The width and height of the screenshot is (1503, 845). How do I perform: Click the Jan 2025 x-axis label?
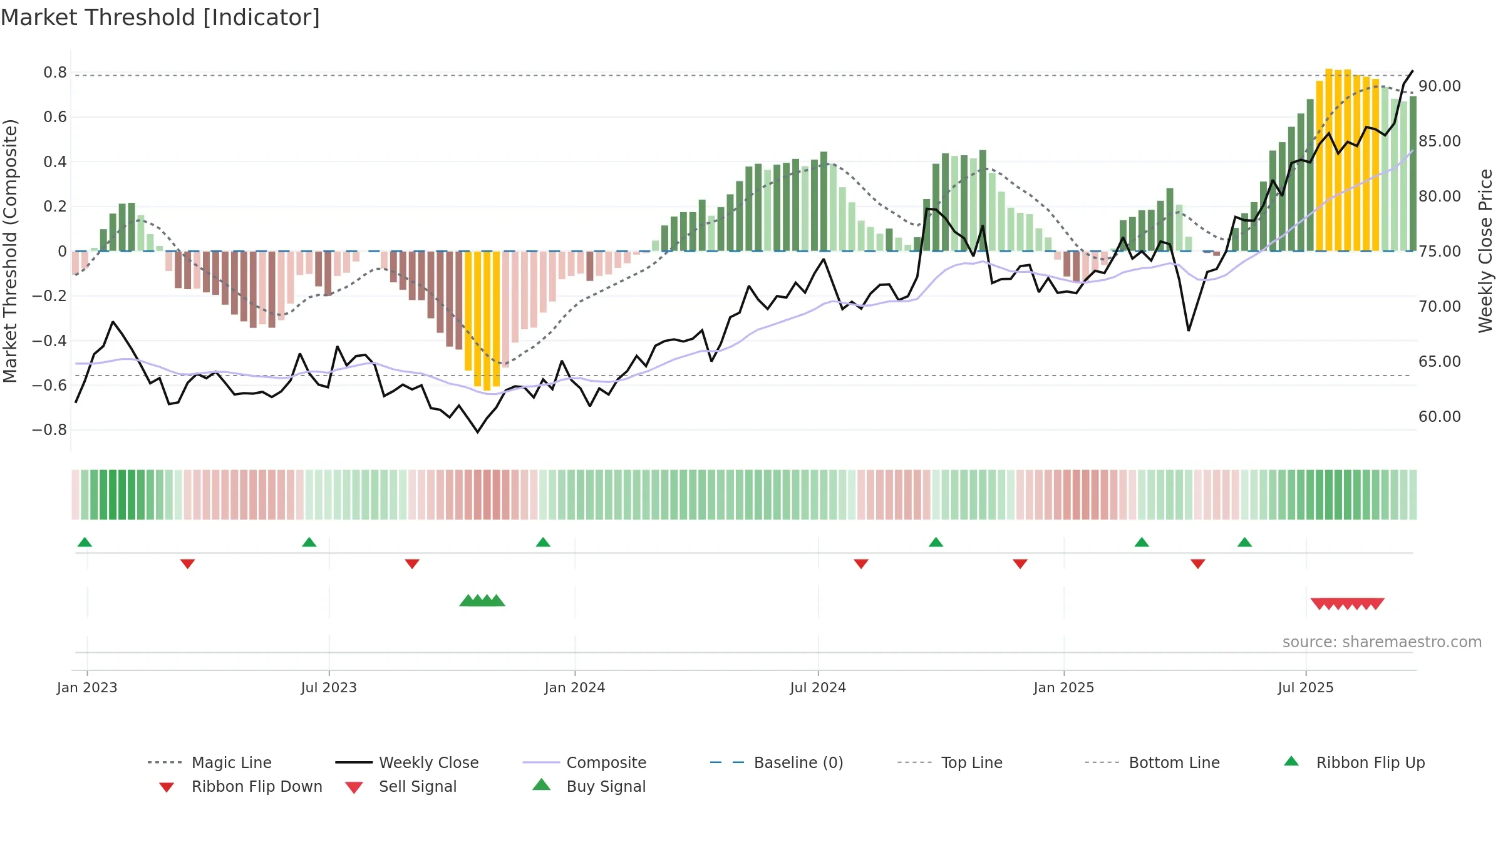click(x=1064, y=688)
